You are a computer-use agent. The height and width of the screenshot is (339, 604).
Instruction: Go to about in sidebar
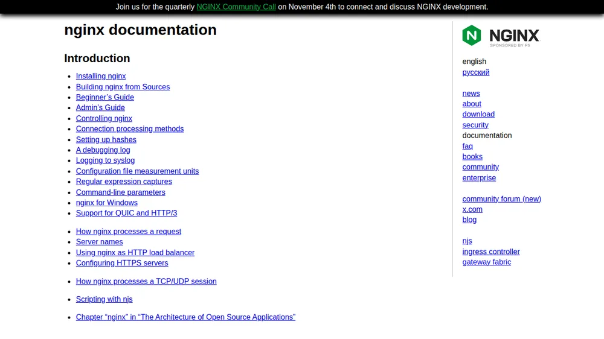tap(472, 104)
